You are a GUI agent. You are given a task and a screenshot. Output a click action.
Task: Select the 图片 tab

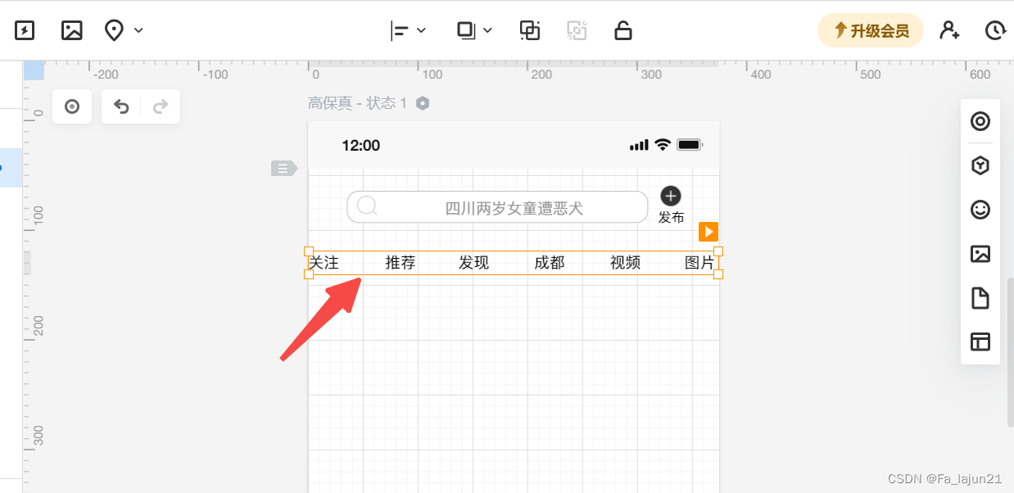pos(699,263)
